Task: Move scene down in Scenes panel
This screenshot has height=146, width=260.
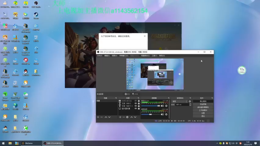Action: click(110, 117)
